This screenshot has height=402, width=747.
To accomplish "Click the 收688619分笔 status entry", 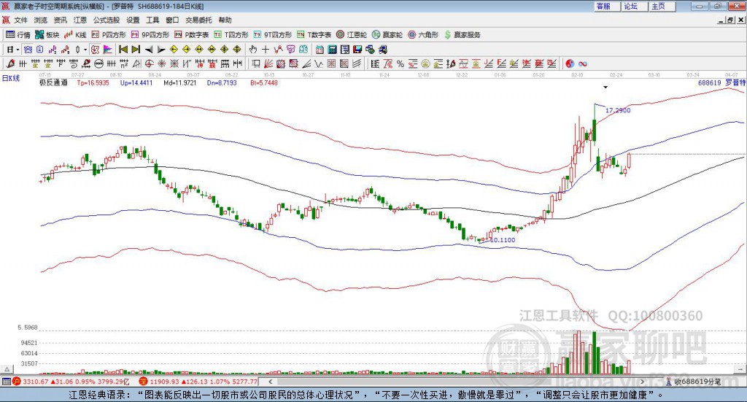I will click(694, 382).
